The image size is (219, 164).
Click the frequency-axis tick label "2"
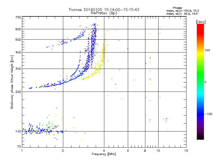coord(63,151)
